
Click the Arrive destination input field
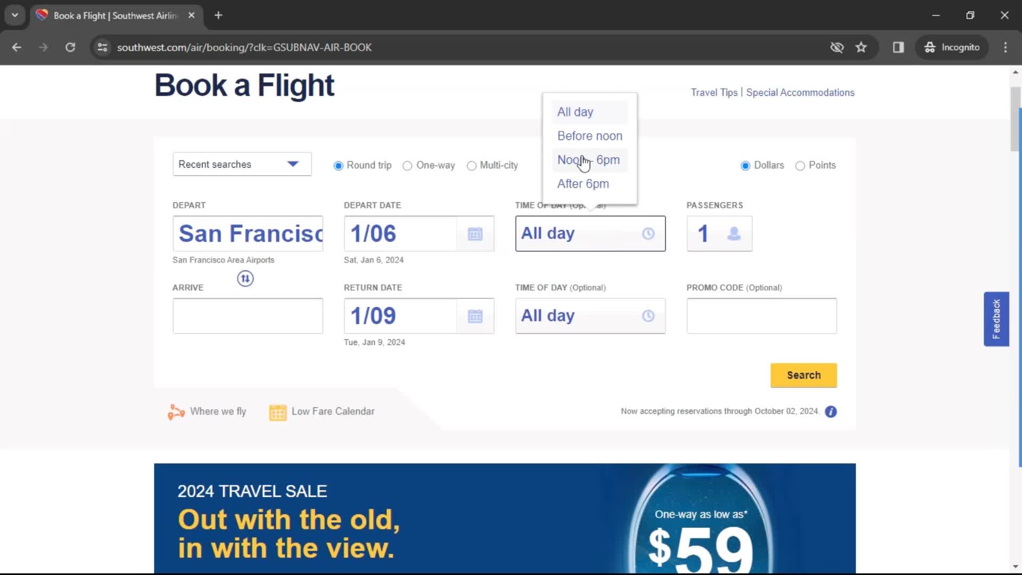point(248,315)
